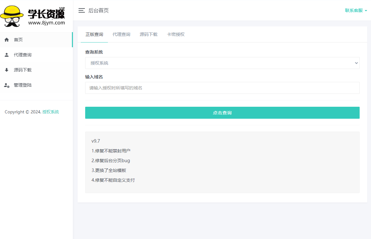Click the 学长资源 logo image
Viewport: 371px width, 239px height.
point(33,16)
